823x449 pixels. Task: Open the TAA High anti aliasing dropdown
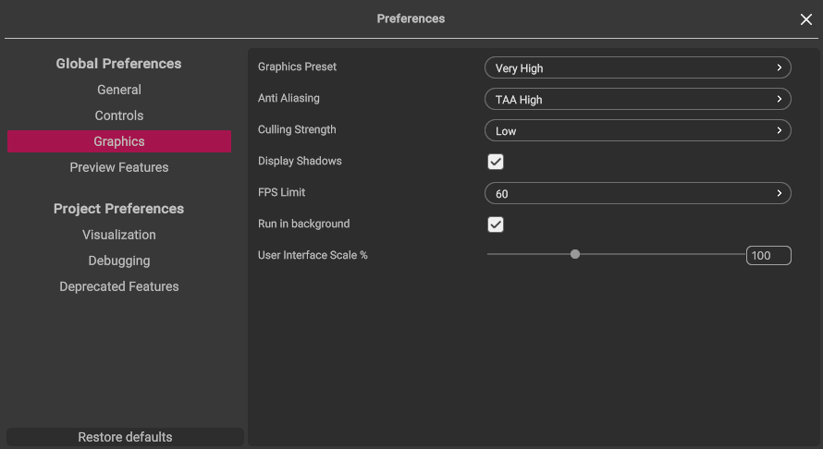pos(637,99)
